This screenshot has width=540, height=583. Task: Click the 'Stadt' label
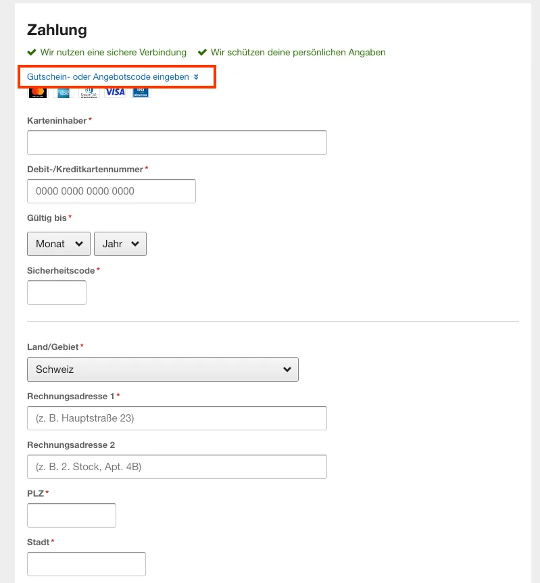tap(39, 542)
